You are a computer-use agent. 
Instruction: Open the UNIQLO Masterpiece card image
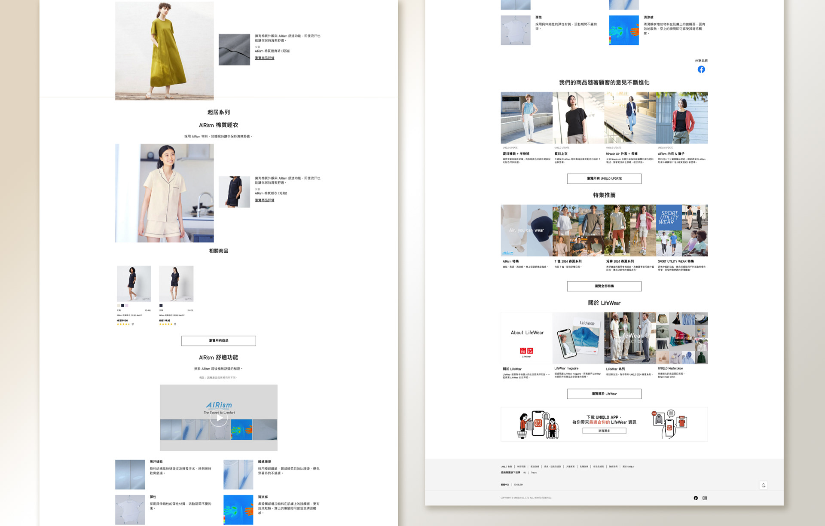(682, 338)
